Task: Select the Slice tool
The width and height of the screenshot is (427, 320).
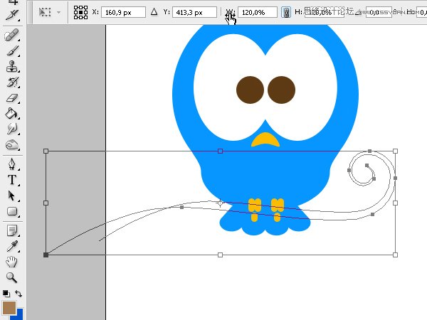Action: 11,15
